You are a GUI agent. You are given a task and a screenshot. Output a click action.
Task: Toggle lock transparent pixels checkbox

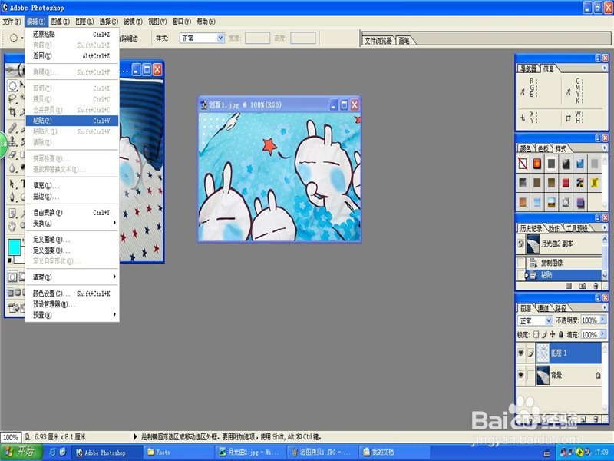tap(536, 334)
